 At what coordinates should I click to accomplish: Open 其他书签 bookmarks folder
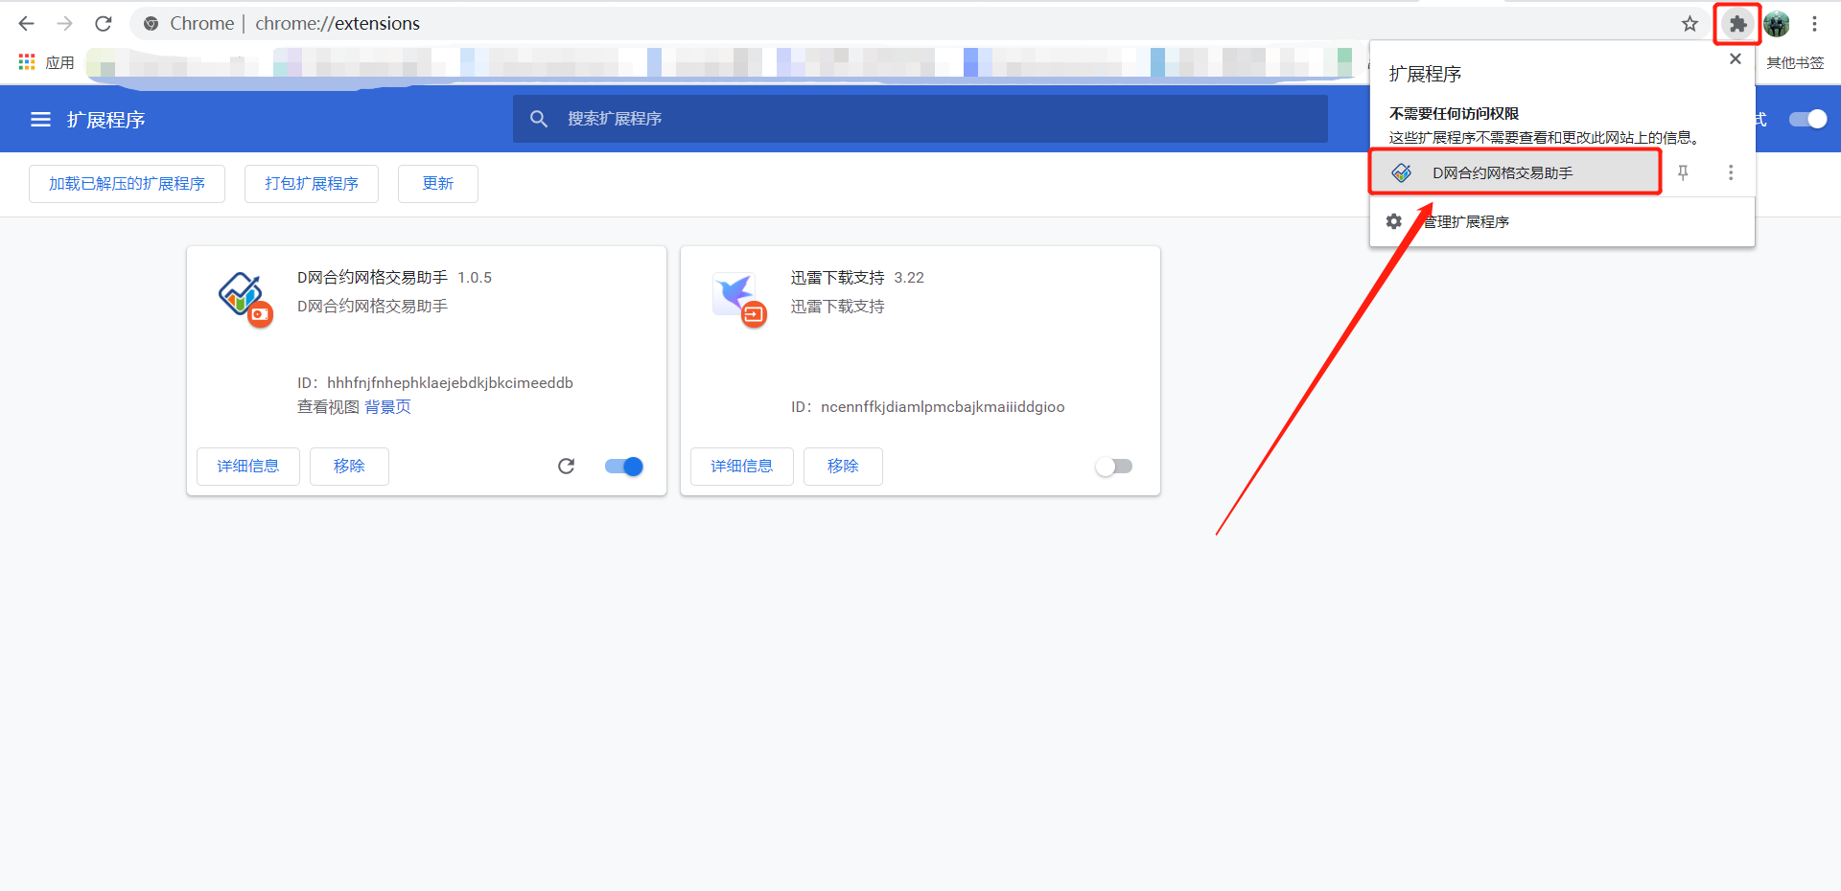point(1795,62)
